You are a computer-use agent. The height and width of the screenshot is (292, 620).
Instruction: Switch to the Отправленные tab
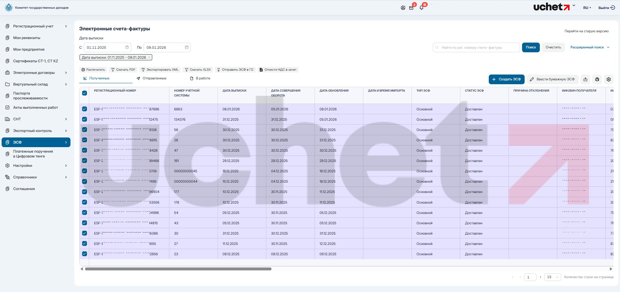point(151,78)
